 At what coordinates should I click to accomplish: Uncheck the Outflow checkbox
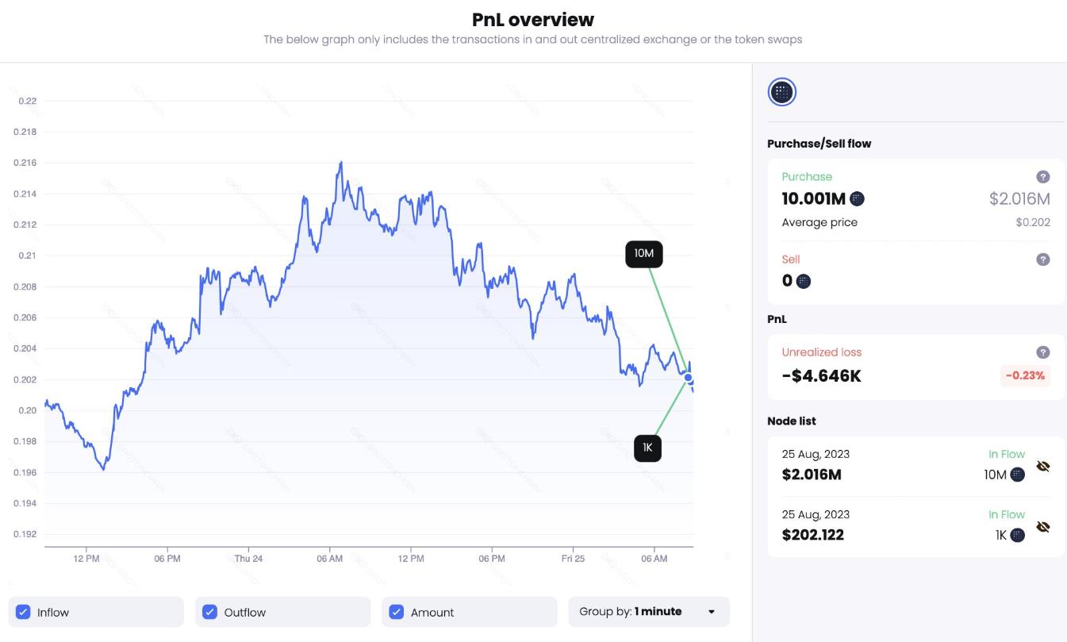click(x=210, y=612)
